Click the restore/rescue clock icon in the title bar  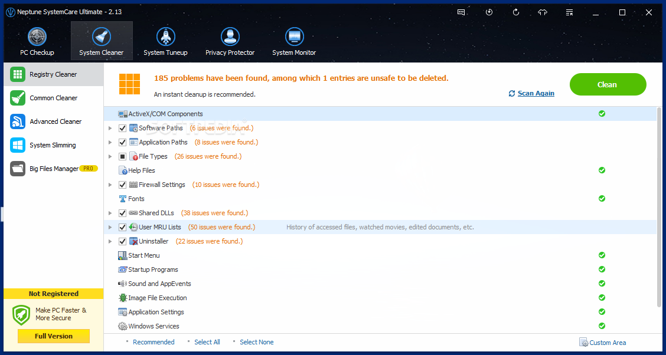(489, 12)
